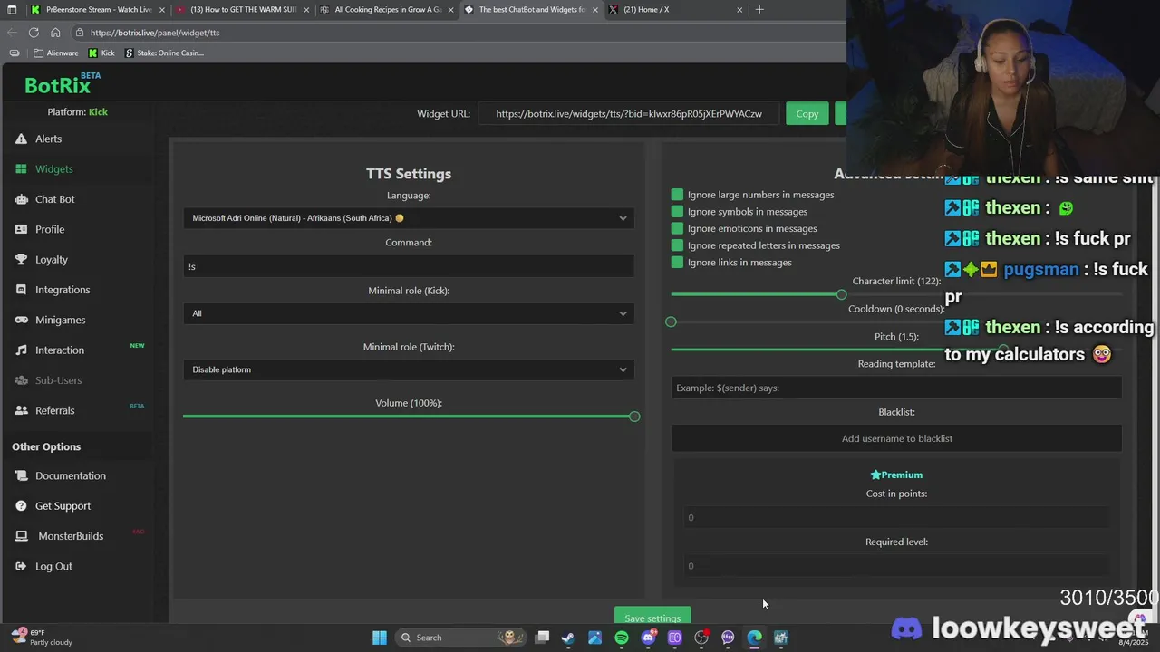The width and height of the screenshot is (1160, 652).
Task: Open the Kick bookmark
Action: click(x=101, y=53)
